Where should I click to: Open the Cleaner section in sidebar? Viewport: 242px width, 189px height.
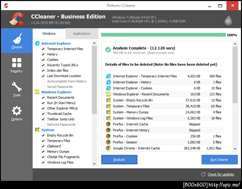pos(17,41)
